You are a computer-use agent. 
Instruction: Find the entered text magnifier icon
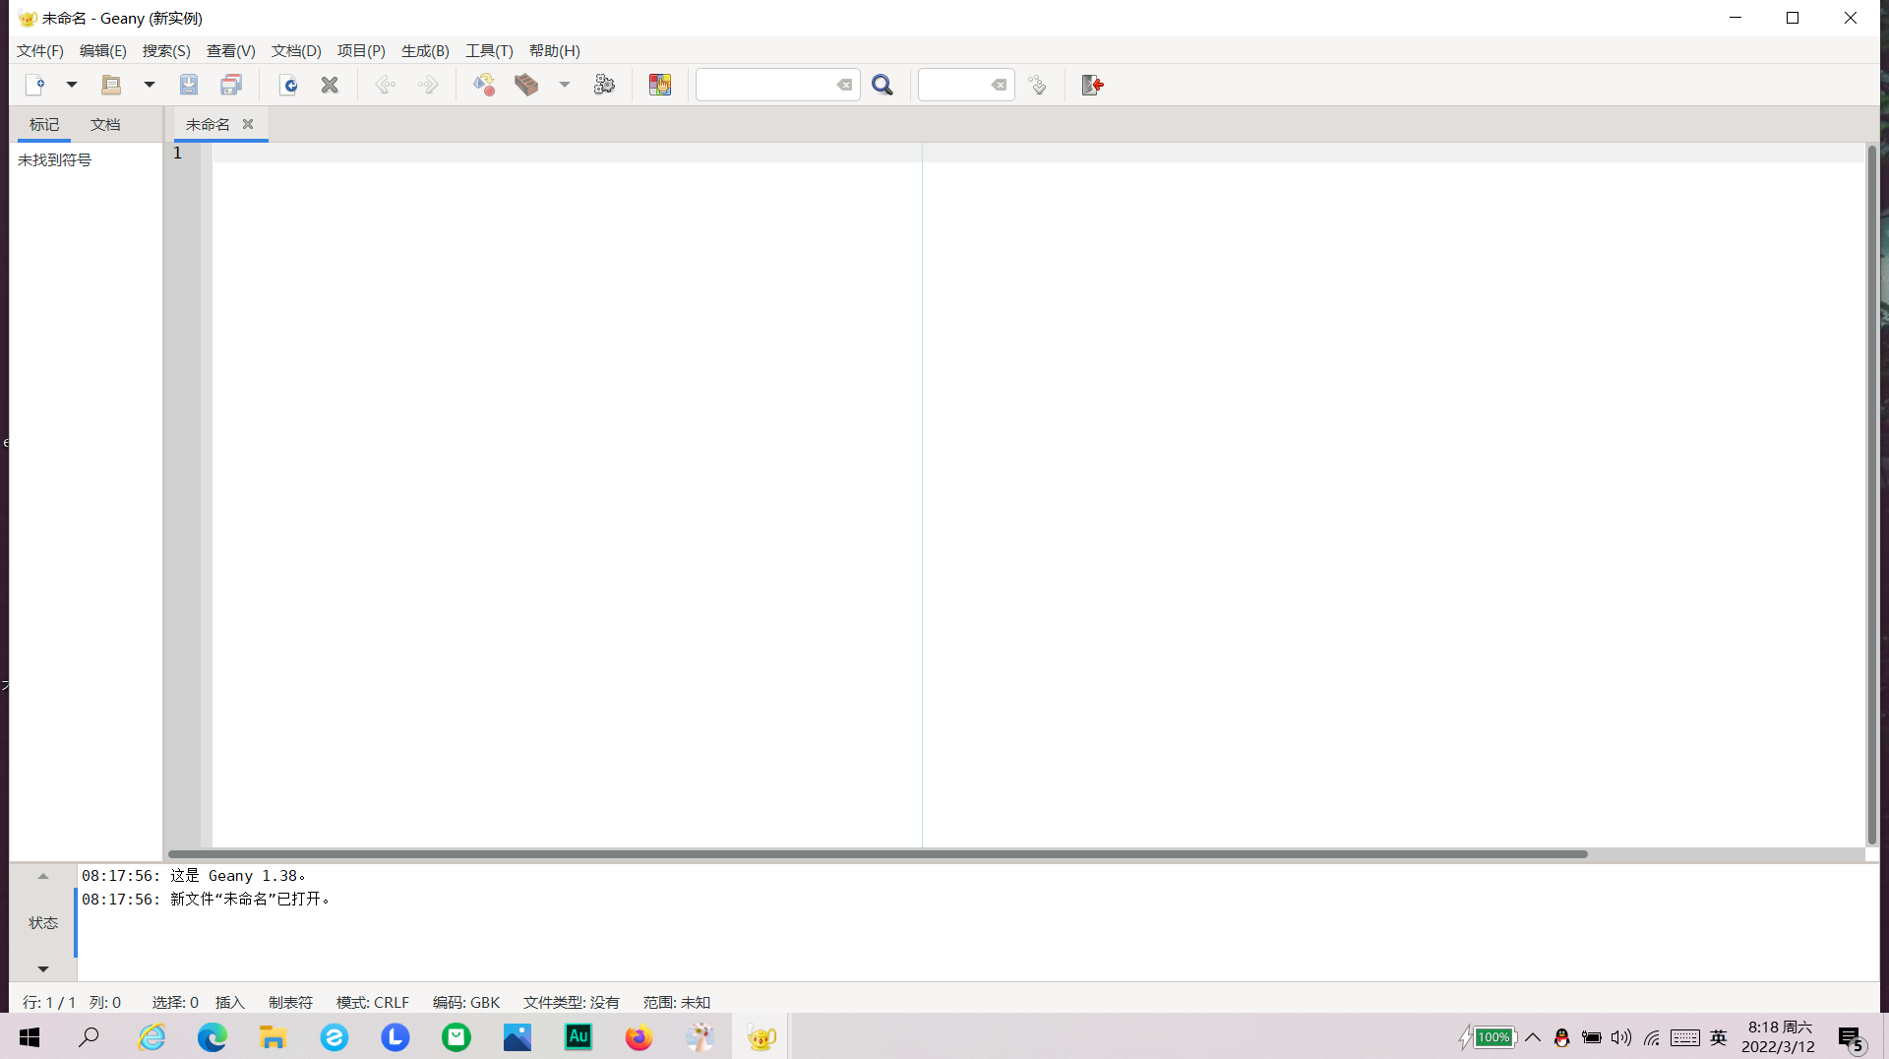pos(883,85)
